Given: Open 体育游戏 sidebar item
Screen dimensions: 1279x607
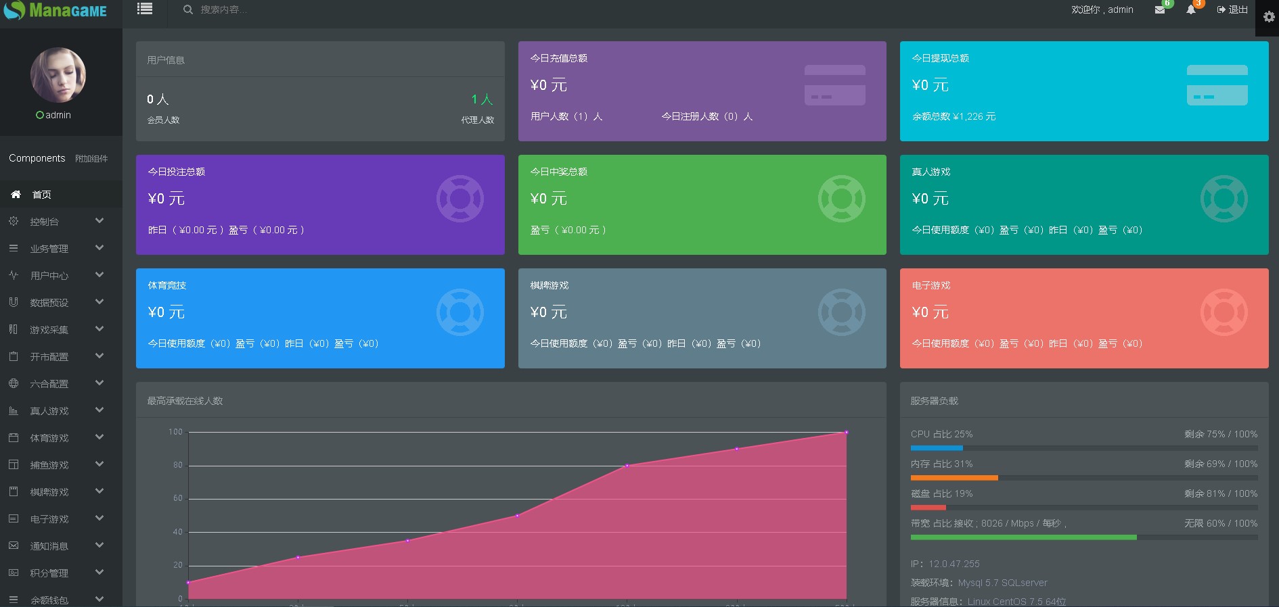Looking at the screenshot, I should tap(49, 438).
